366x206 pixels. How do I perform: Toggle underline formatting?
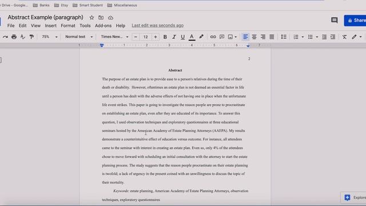coord(183,37)
